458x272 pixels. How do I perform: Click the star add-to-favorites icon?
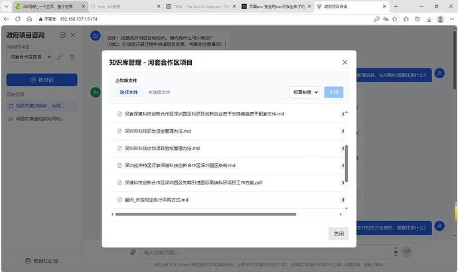click(395, 19)
